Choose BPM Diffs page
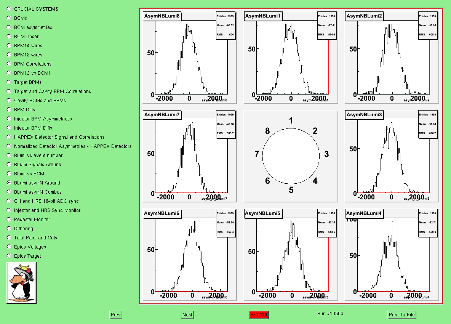 click(x=9, y=110)
